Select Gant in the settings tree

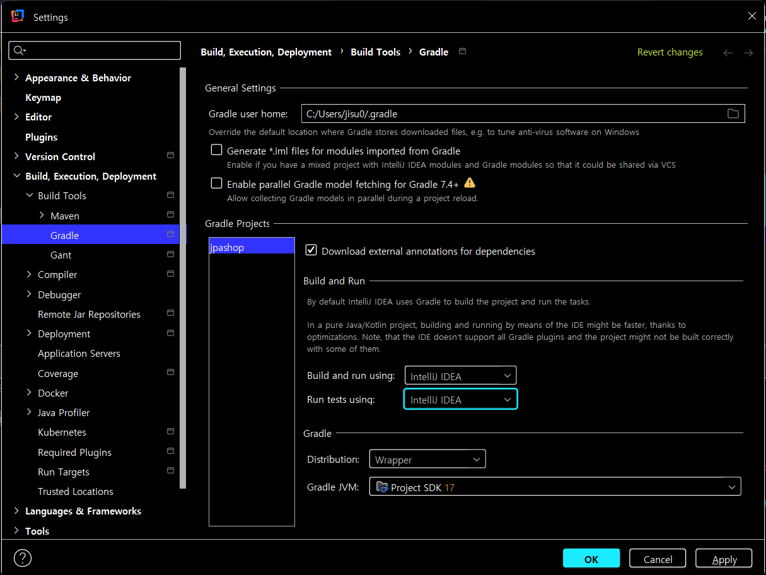click(61, 255)
